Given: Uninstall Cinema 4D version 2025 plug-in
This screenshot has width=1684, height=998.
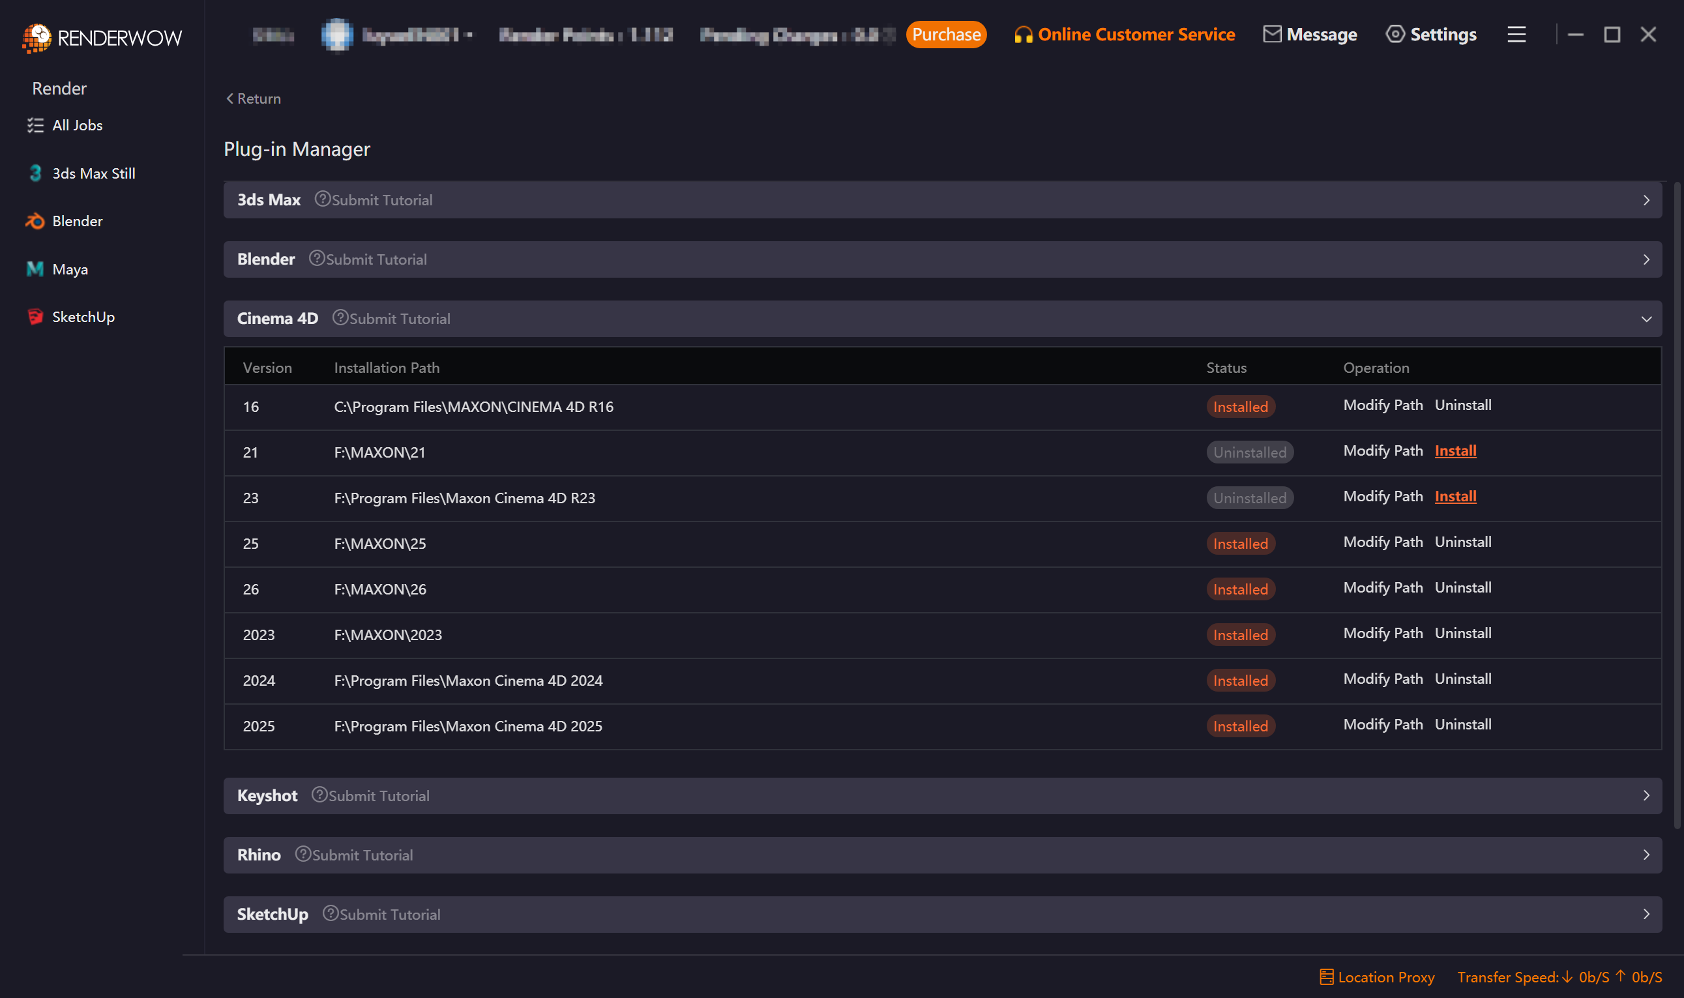Looking at the screenshot, I should 1463,725.
